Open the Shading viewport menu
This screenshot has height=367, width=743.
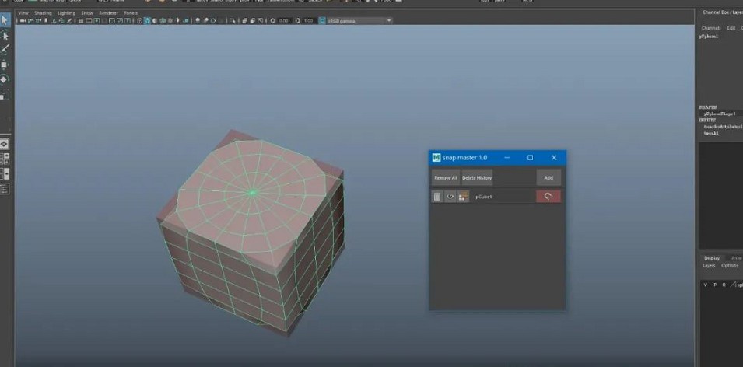click(43, 13)
